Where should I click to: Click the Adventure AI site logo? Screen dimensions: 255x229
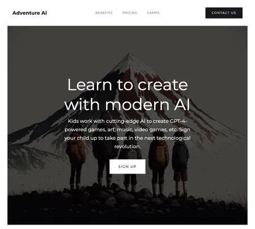click(29, 13)
